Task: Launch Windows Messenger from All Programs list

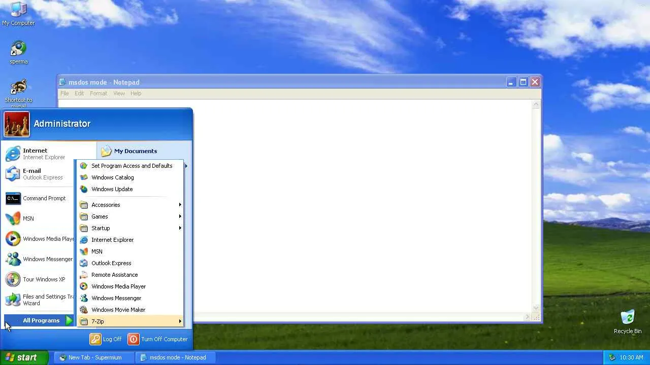Action: (130, 298)
